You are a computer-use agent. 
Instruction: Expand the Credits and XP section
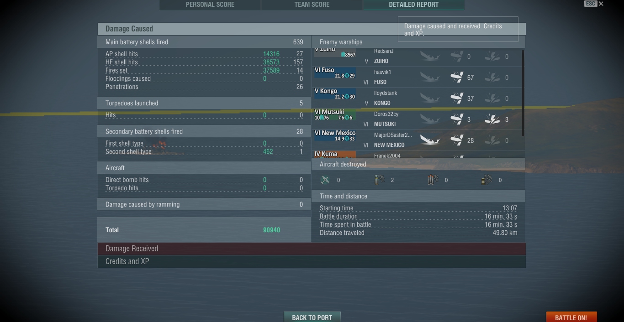point(312,261)
